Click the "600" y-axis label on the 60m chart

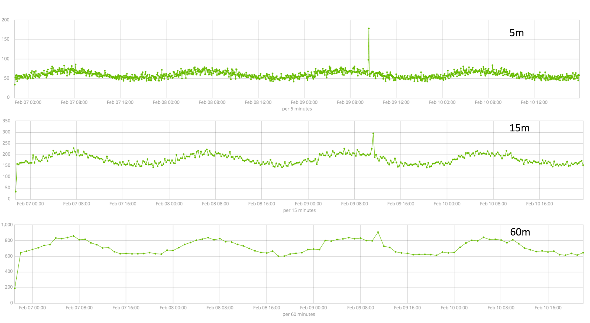click(8, 256)
